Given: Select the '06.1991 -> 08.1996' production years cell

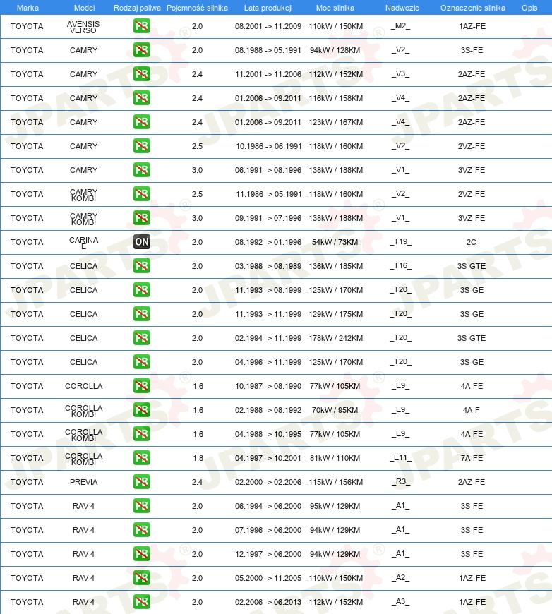Looking at the screenshot, I should (268, 170).
